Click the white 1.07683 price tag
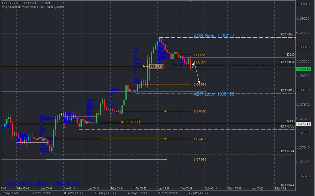 [x=303, y=124]
